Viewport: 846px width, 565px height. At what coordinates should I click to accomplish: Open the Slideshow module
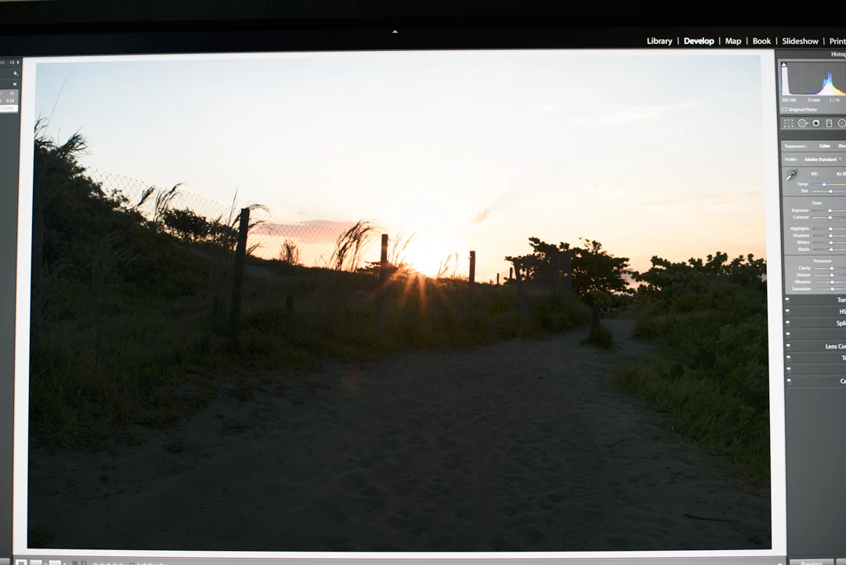click(800, 41)
